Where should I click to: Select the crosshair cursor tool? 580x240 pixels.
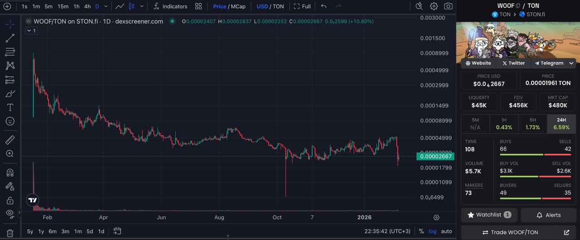[10, 24]
